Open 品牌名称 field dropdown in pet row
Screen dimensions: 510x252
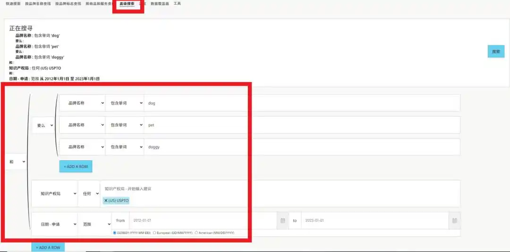(x=82, y=125)
